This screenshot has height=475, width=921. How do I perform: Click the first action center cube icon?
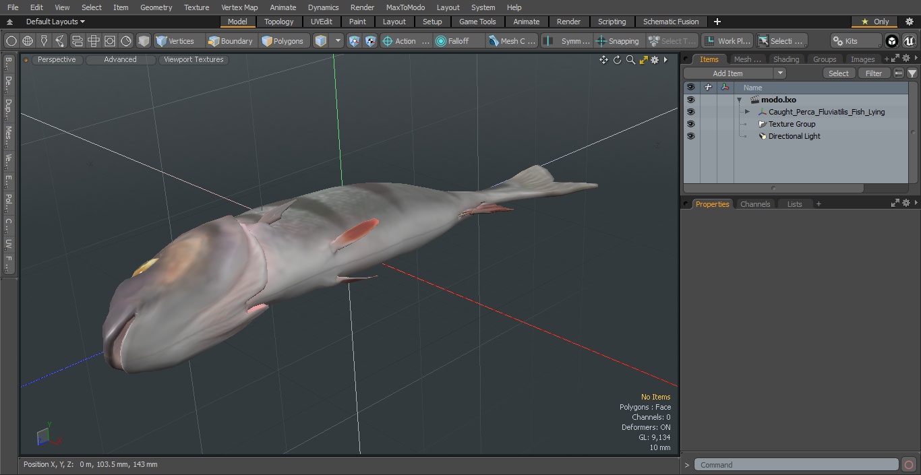[354, 41]
